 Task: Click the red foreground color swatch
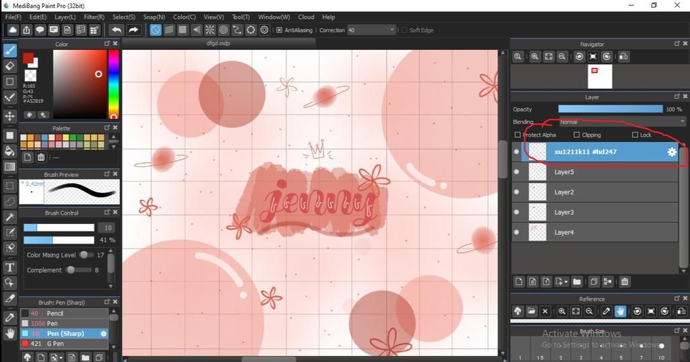coord(28,58)
